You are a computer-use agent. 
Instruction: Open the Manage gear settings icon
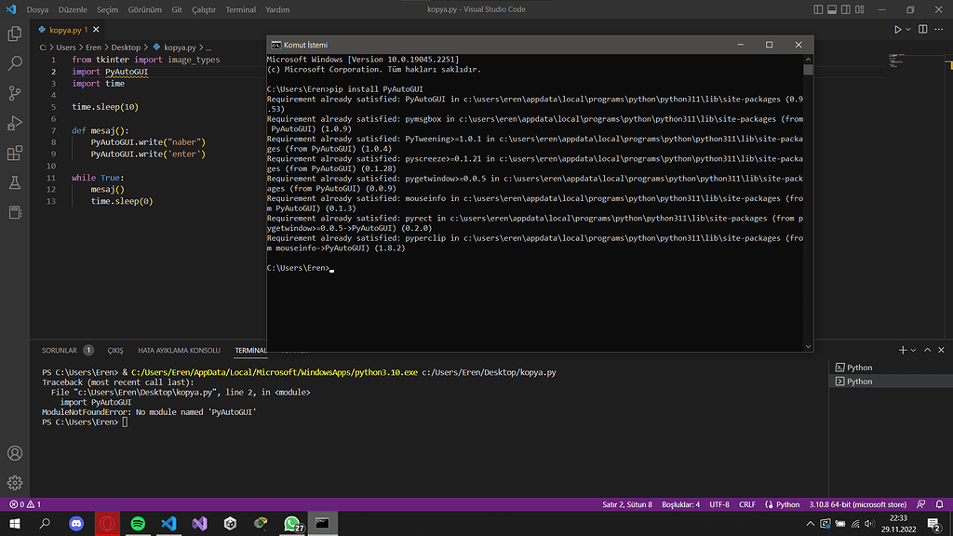coord(15,483)
